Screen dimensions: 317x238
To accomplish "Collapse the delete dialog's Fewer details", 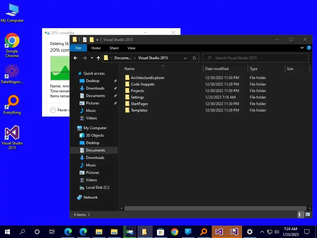I will tap(53, 110).
